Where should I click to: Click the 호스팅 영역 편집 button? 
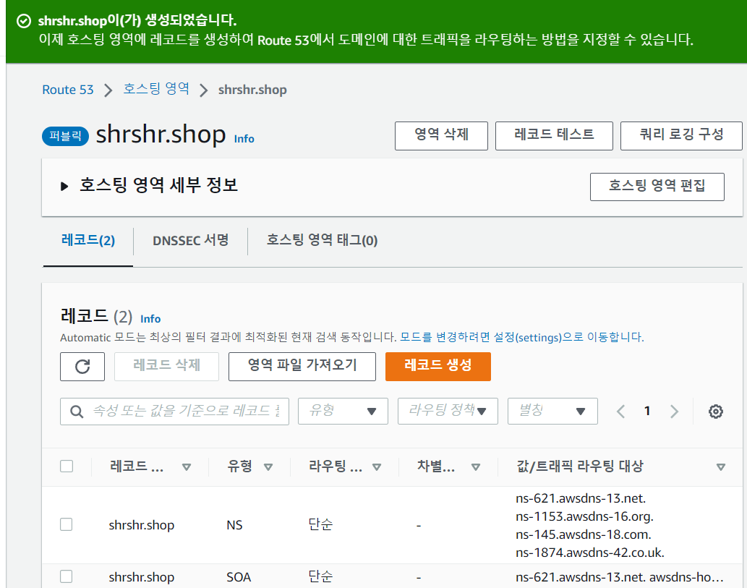(657, 187)
